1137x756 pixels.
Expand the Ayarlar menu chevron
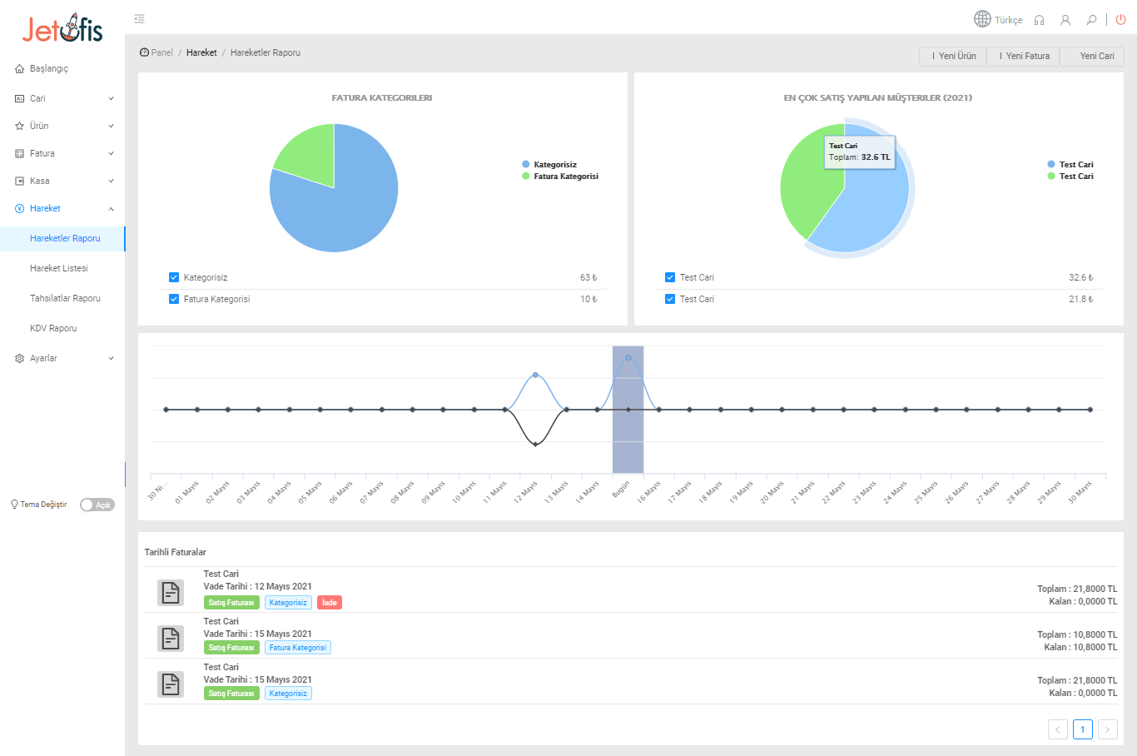(111, 358)
